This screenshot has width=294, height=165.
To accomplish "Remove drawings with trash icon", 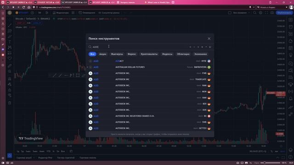I will [x=10, y=103].
